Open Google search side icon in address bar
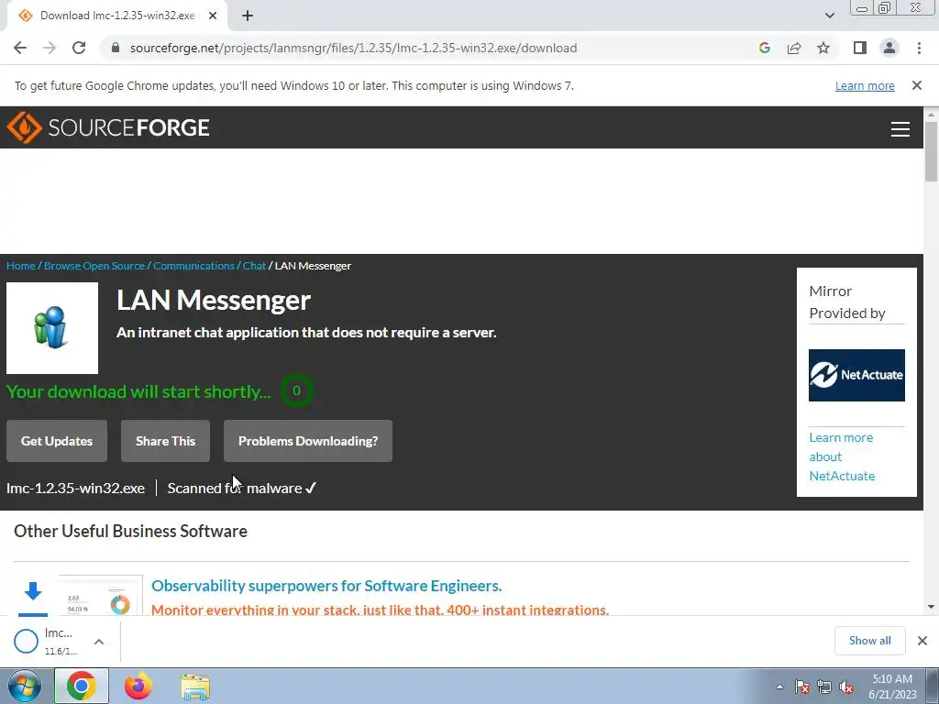Viewport: 939px width, 704px height. pyautogui.click(x=764, y=48)
